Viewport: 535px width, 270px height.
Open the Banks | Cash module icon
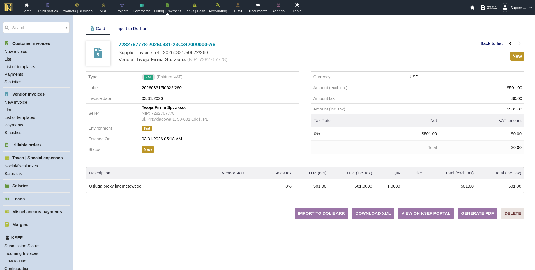point(195,5)
